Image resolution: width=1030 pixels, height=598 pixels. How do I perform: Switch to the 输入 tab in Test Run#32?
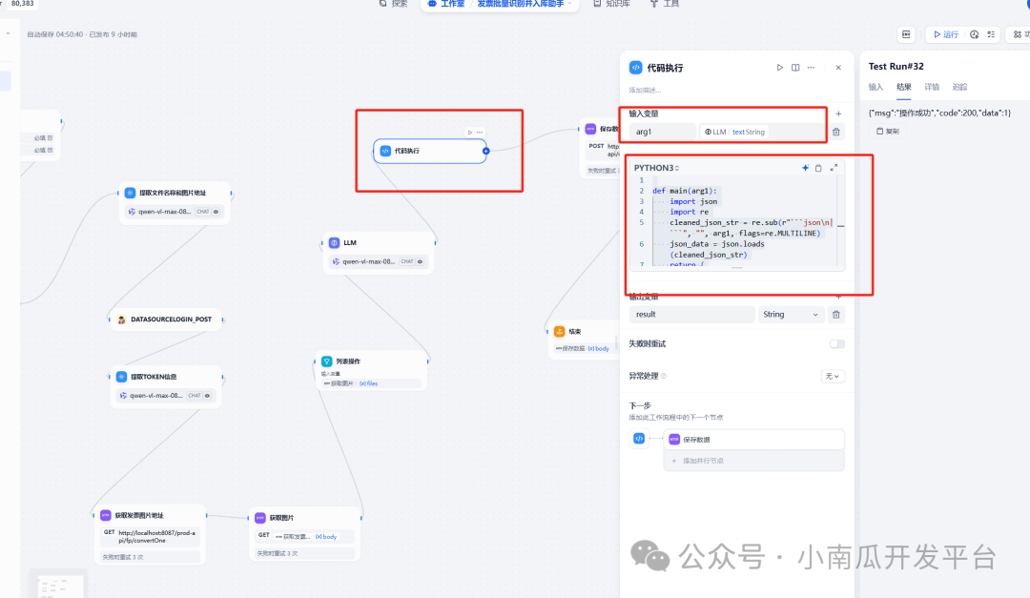coord(875,87)
